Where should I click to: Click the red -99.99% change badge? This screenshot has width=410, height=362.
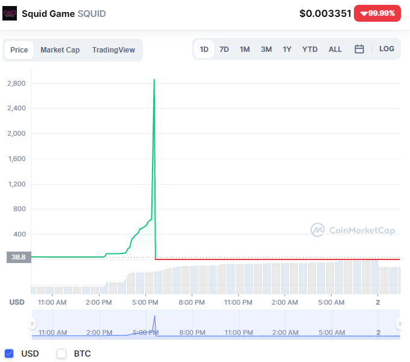pyautogui.click(x=377, y=13)
